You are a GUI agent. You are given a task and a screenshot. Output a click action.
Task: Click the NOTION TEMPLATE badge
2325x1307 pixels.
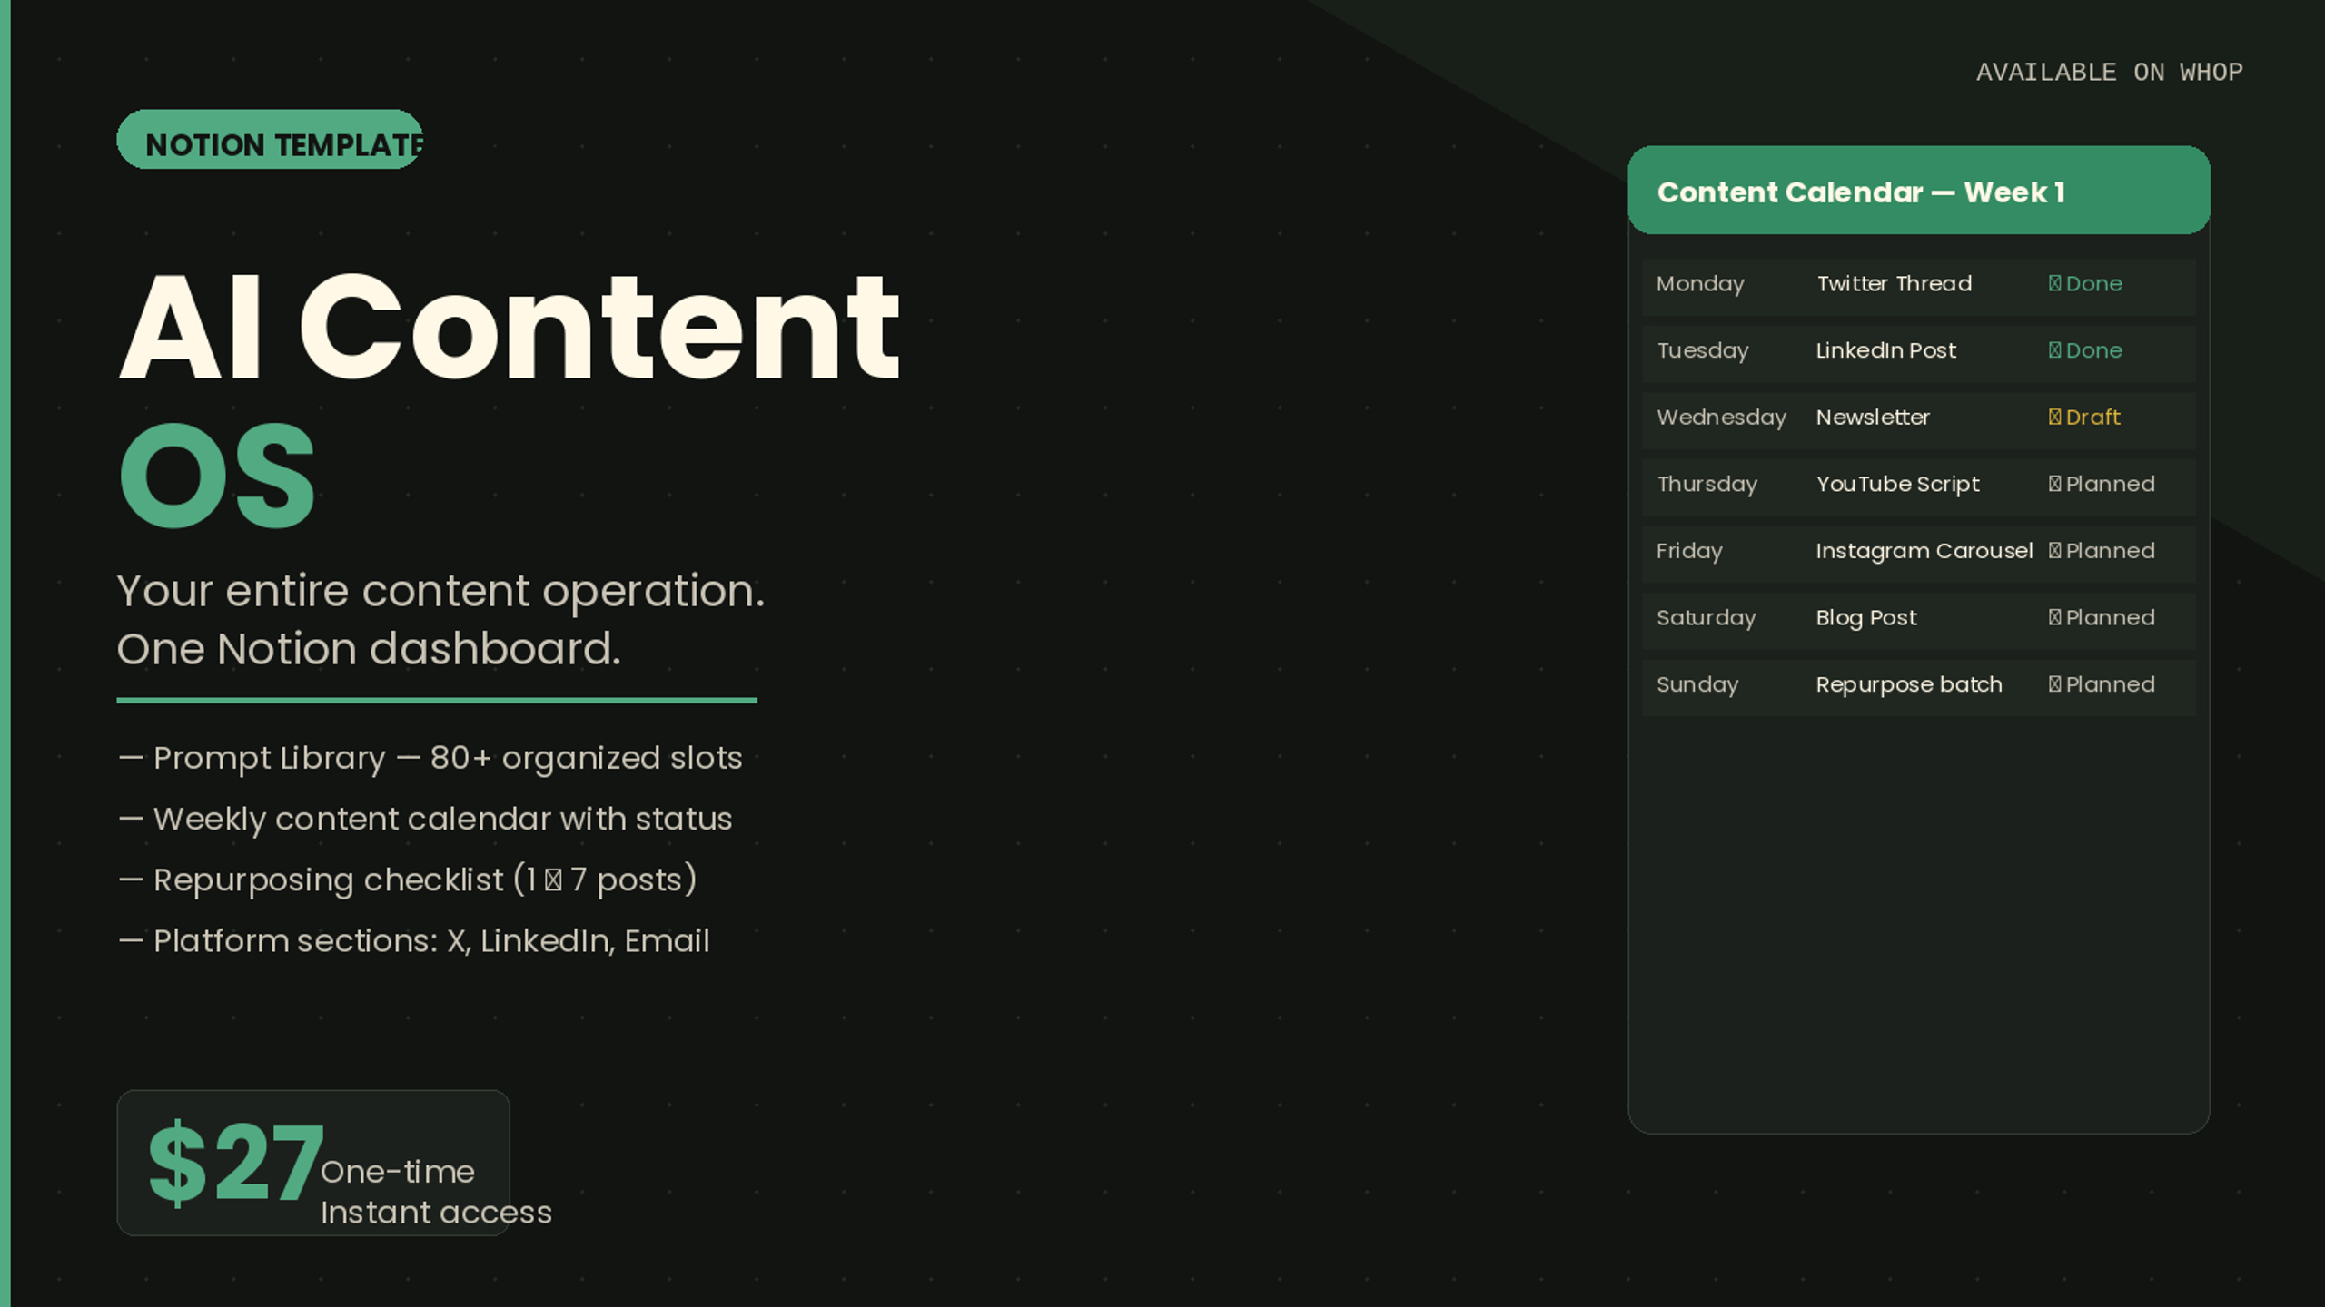270,140
